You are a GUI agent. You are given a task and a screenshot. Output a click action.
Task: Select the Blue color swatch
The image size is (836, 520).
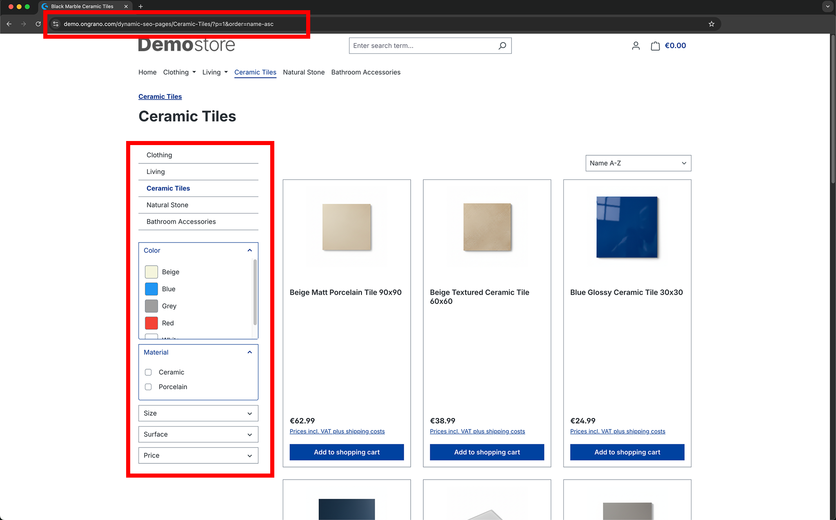pos(151,289)
